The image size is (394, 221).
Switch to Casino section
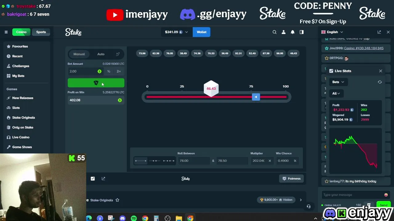(21, 32)
